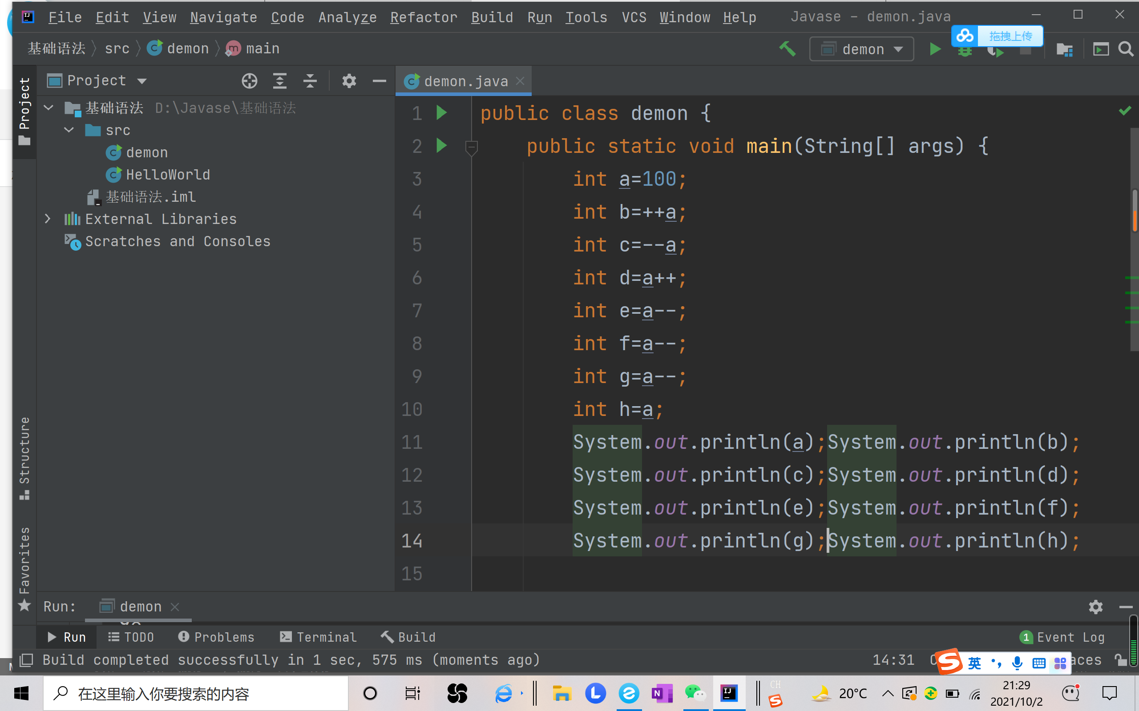Image resolution: width=1139 pixels, height=711 pixels.
Task: Open Project Structure icon in toolbar
Action: coord(1064,49)
